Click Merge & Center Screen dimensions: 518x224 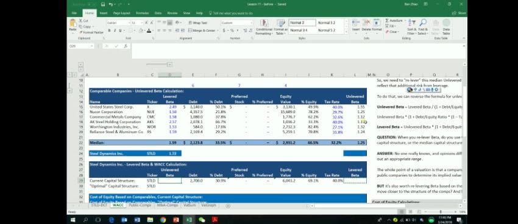pos(201,30)
